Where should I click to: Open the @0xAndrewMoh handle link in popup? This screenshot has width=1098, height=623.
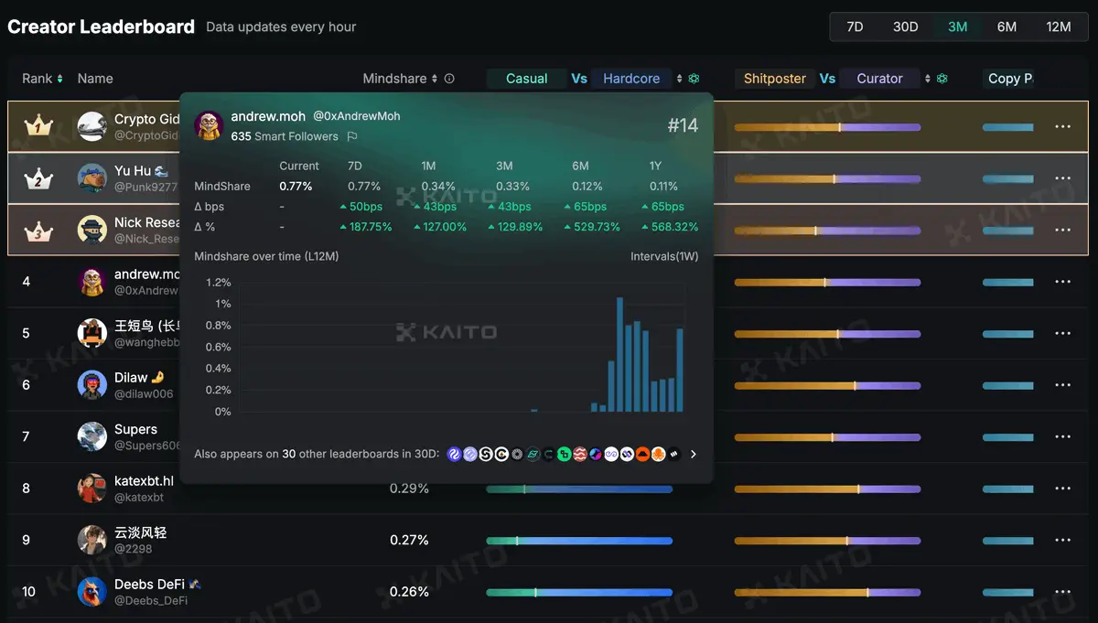click(357, 116)
